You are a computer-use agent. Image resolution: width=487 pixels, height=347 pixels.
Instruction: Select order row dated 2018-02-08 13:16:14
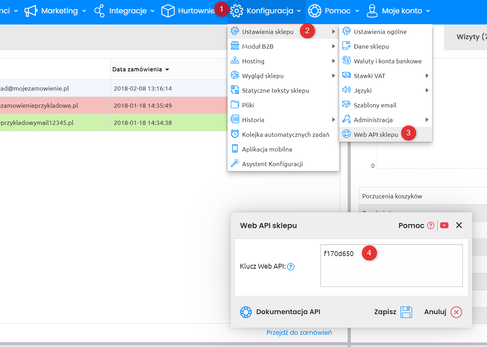114,88
